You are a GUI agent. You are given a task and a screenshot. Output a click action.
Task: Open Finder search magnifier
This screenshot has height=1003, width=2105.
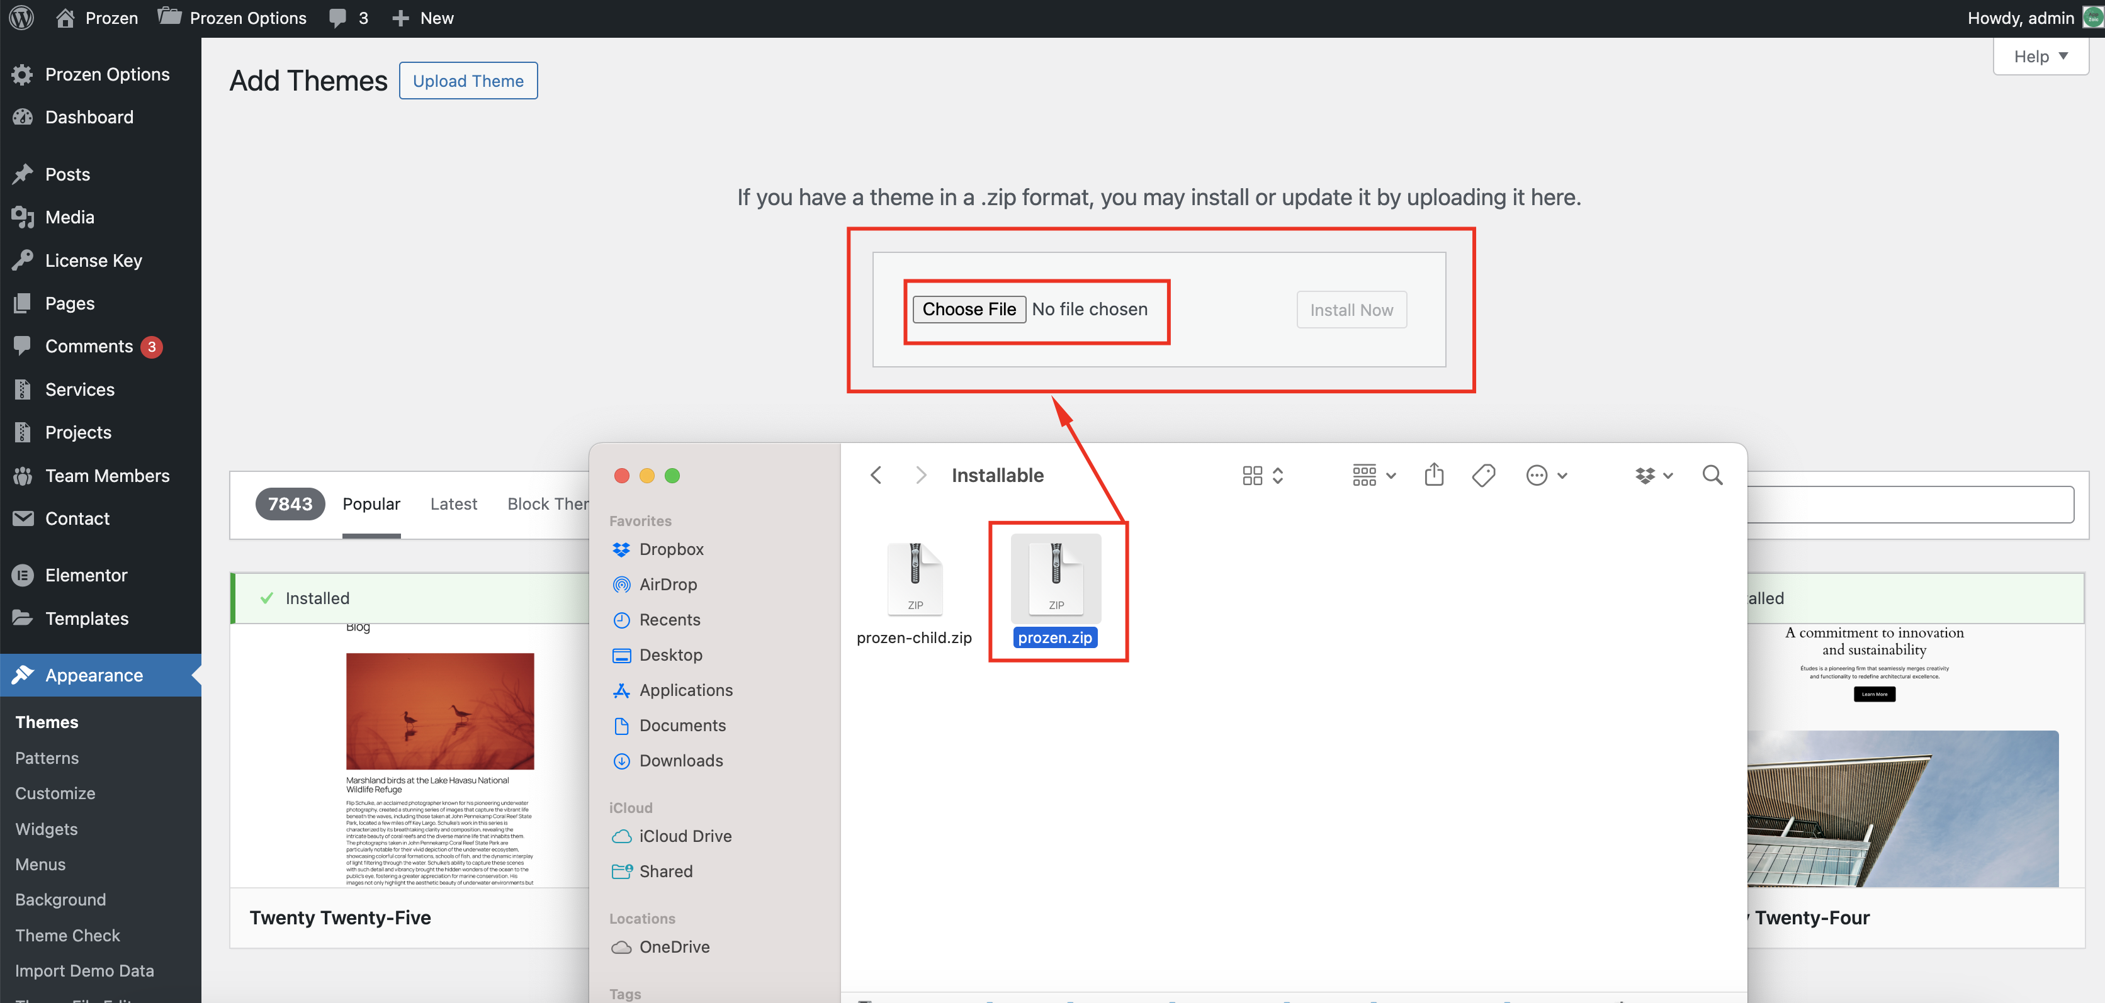point(1712,475)
